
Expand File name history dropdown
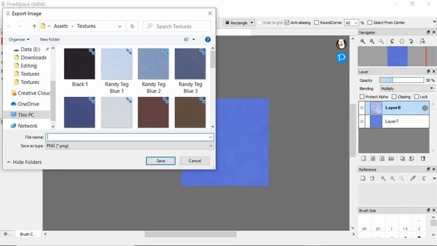click(x=211, y=137)
